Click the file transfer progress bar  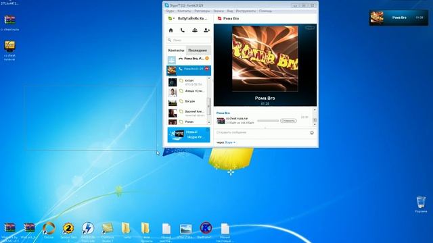[268, 121]
